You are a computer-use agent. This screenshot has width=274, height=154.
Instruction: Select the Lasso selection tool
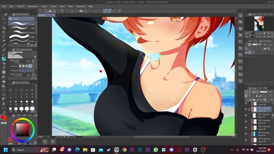click(x=3, y=36)
